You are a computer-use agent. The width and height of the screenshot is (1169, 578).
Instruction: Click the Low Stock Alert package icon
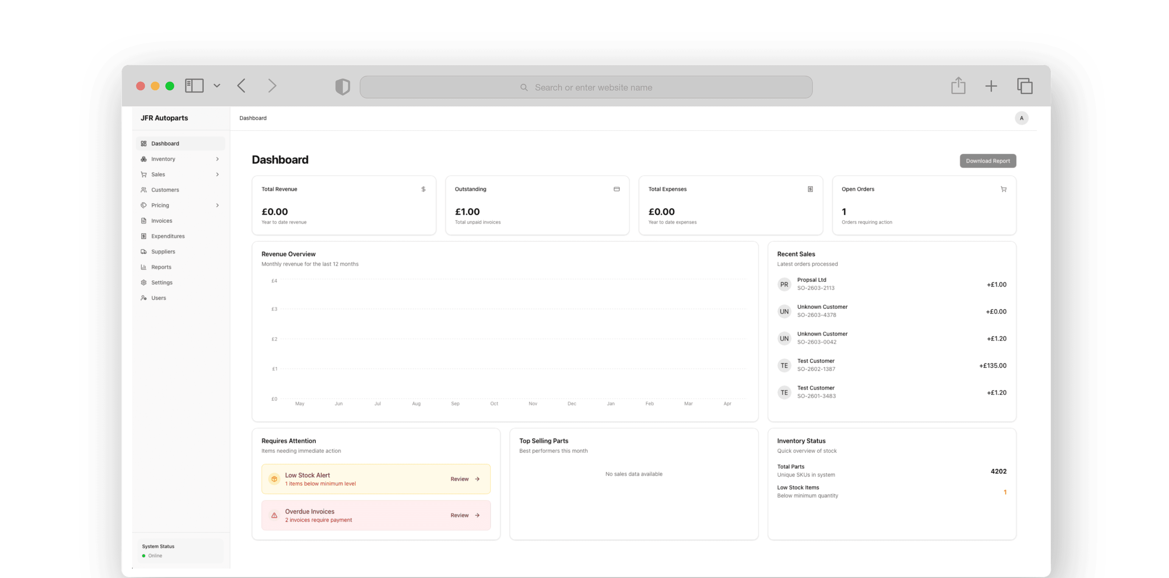(274, 478)
